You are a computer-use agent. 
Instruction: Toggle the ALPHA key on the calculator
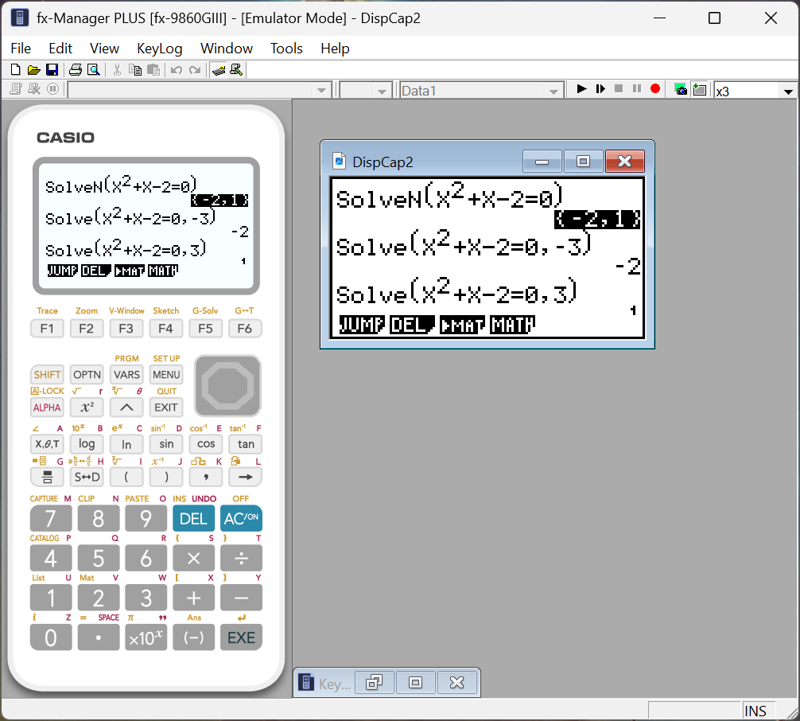47,407
